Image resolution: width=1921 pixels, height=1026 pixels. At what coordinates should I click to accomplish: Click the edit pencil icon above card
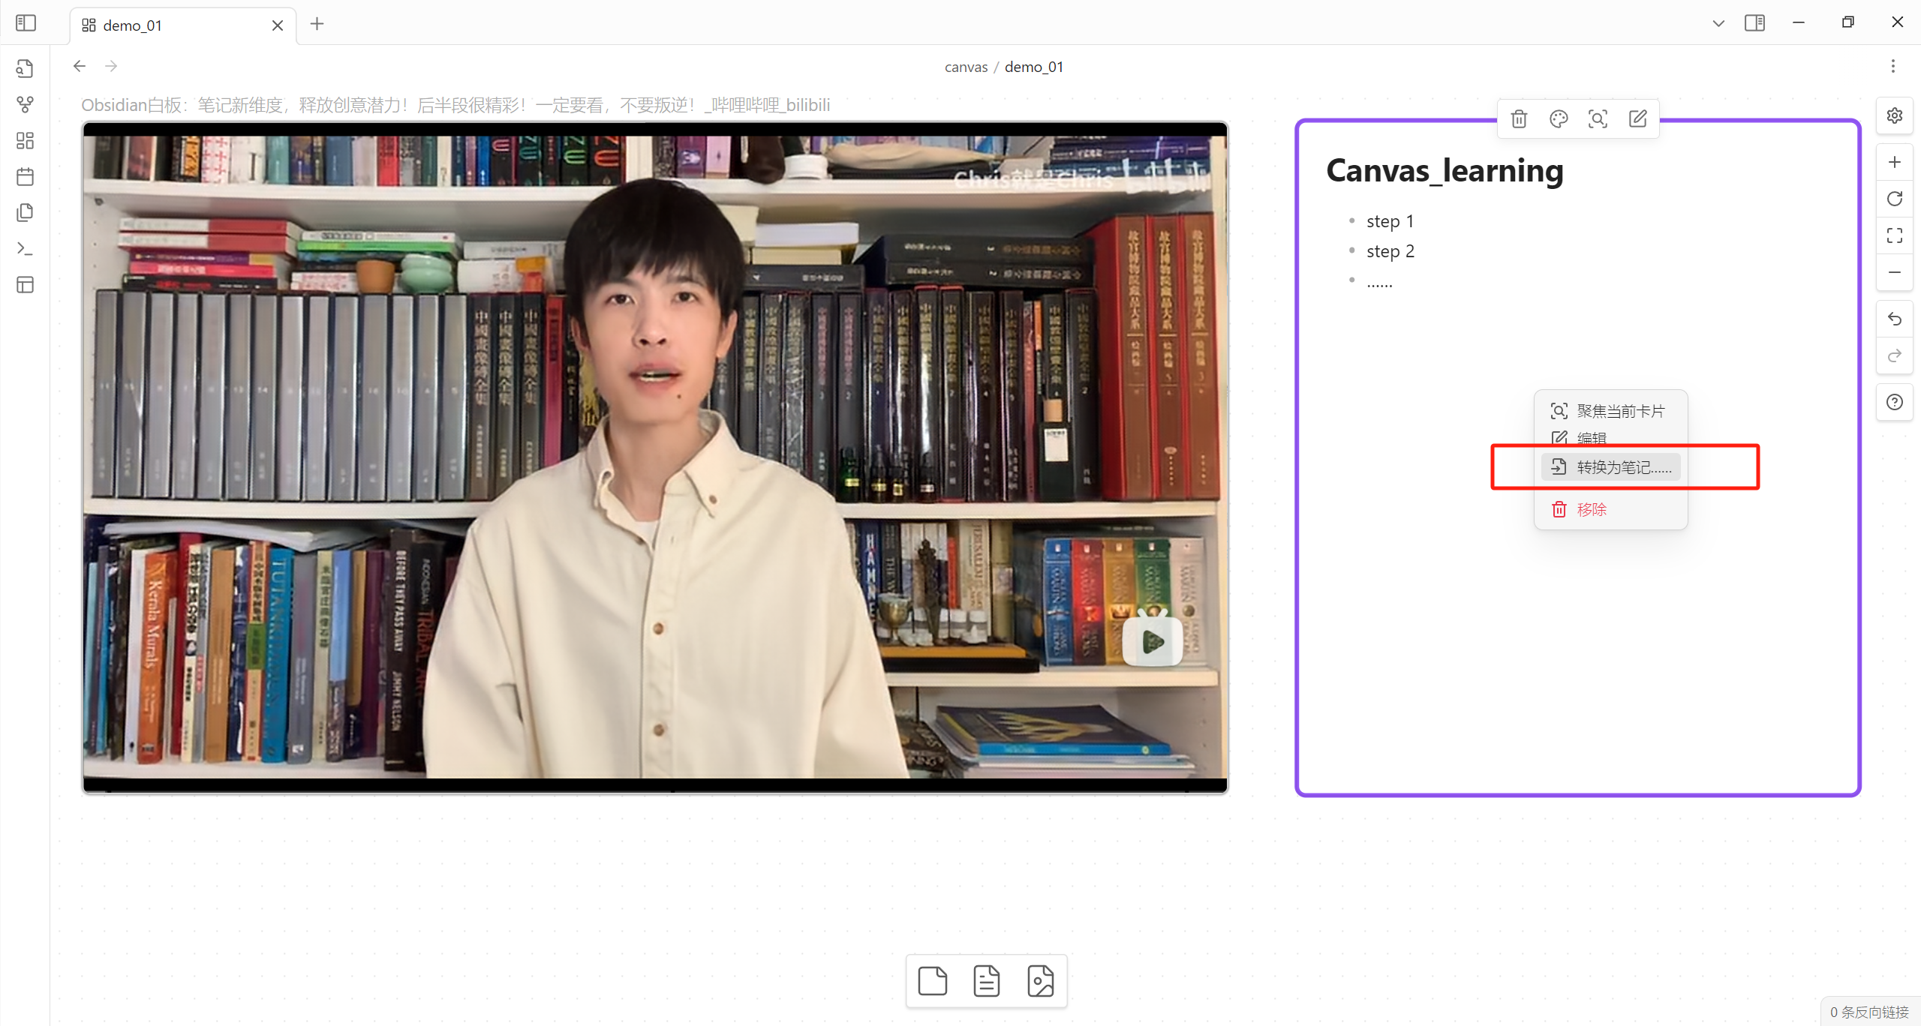[x=1637, y=118]
